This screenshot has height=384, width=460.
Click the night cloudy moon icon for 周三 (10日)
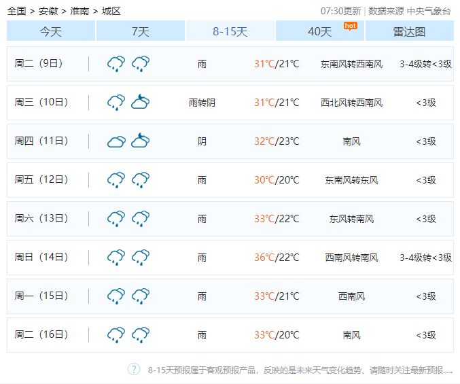tap(141, 102)
